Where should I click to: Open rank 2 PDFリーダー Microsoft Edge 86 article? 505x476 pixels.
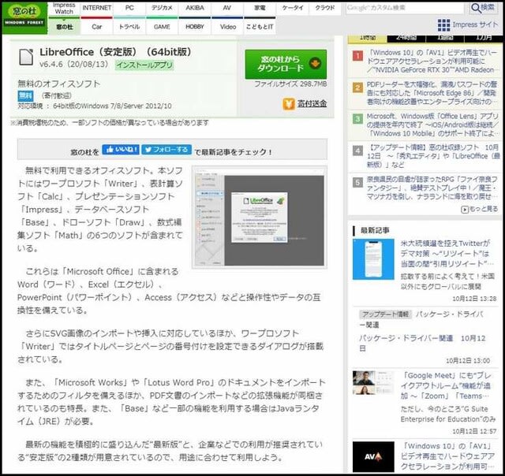[432, 93]
